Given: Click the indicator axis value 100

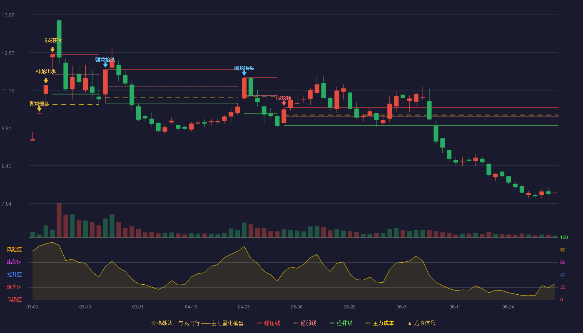Looking at the screenshot, I should click(x=564, y=238).
